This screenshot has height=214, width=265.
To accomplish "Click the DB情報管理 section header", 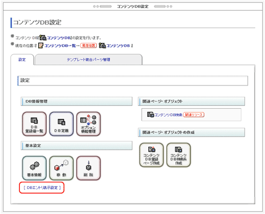I will [x=76, y=101].
